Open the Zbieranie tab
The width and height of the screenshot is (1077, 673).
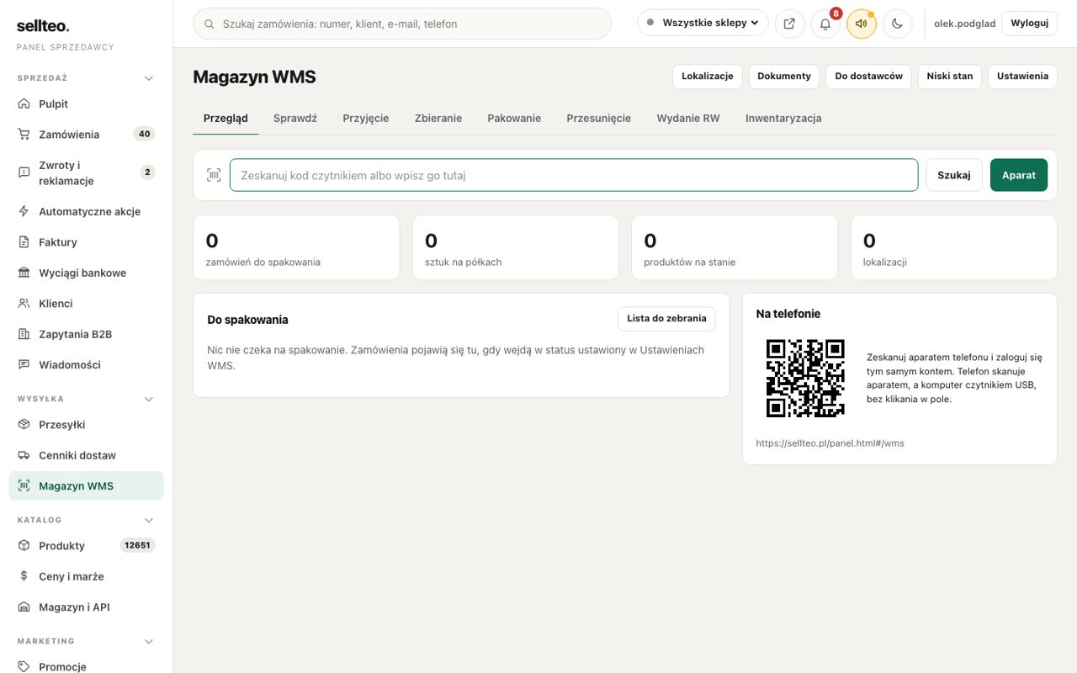(x=438, y=119)
